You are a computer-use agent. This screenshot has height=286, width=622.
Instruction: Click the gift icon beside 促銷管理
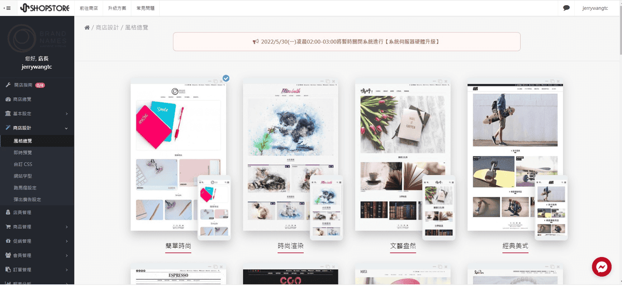pyautogui.click(x=8, y=241)
